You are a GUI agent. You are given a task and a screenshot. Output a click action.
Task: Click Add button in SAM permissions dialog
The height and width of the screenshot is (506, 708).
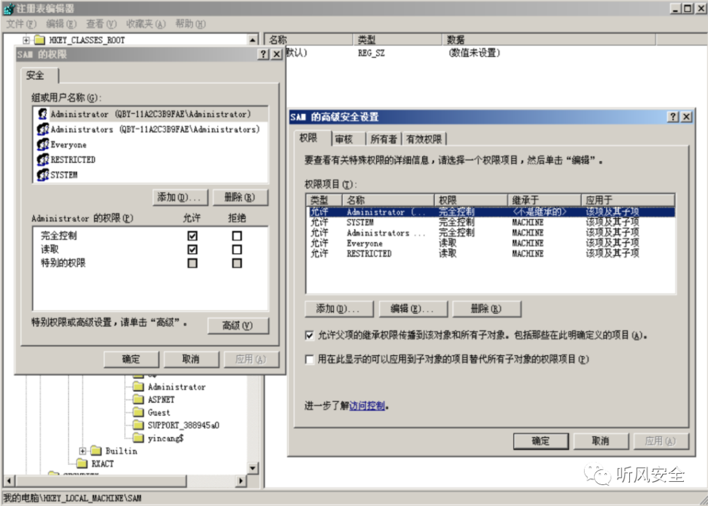(x=180, y=197)
